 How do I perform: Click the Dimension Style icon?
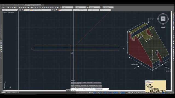pyautogui.click(x=74, y=7)
